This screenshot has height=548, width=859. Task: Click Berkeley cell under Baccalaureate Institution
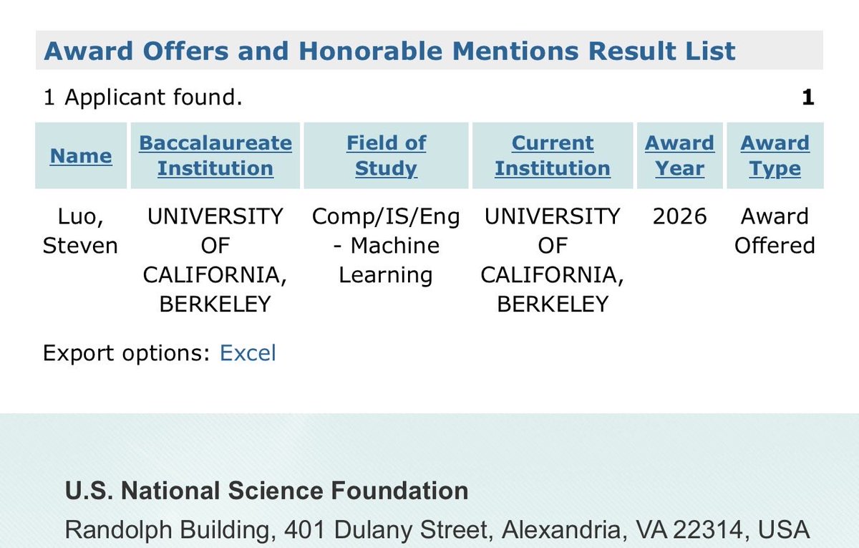215,260
